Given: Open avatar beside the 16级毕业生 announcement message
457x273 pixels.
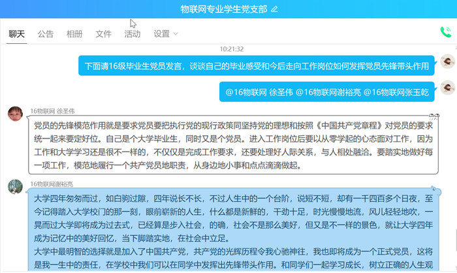Looking at the screenshot, I should [447, 62].
